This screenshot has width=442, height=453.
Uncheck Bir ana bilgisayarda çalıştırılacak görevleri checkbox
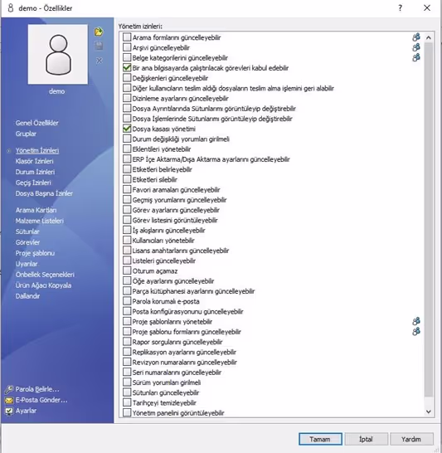click(127, 67)
